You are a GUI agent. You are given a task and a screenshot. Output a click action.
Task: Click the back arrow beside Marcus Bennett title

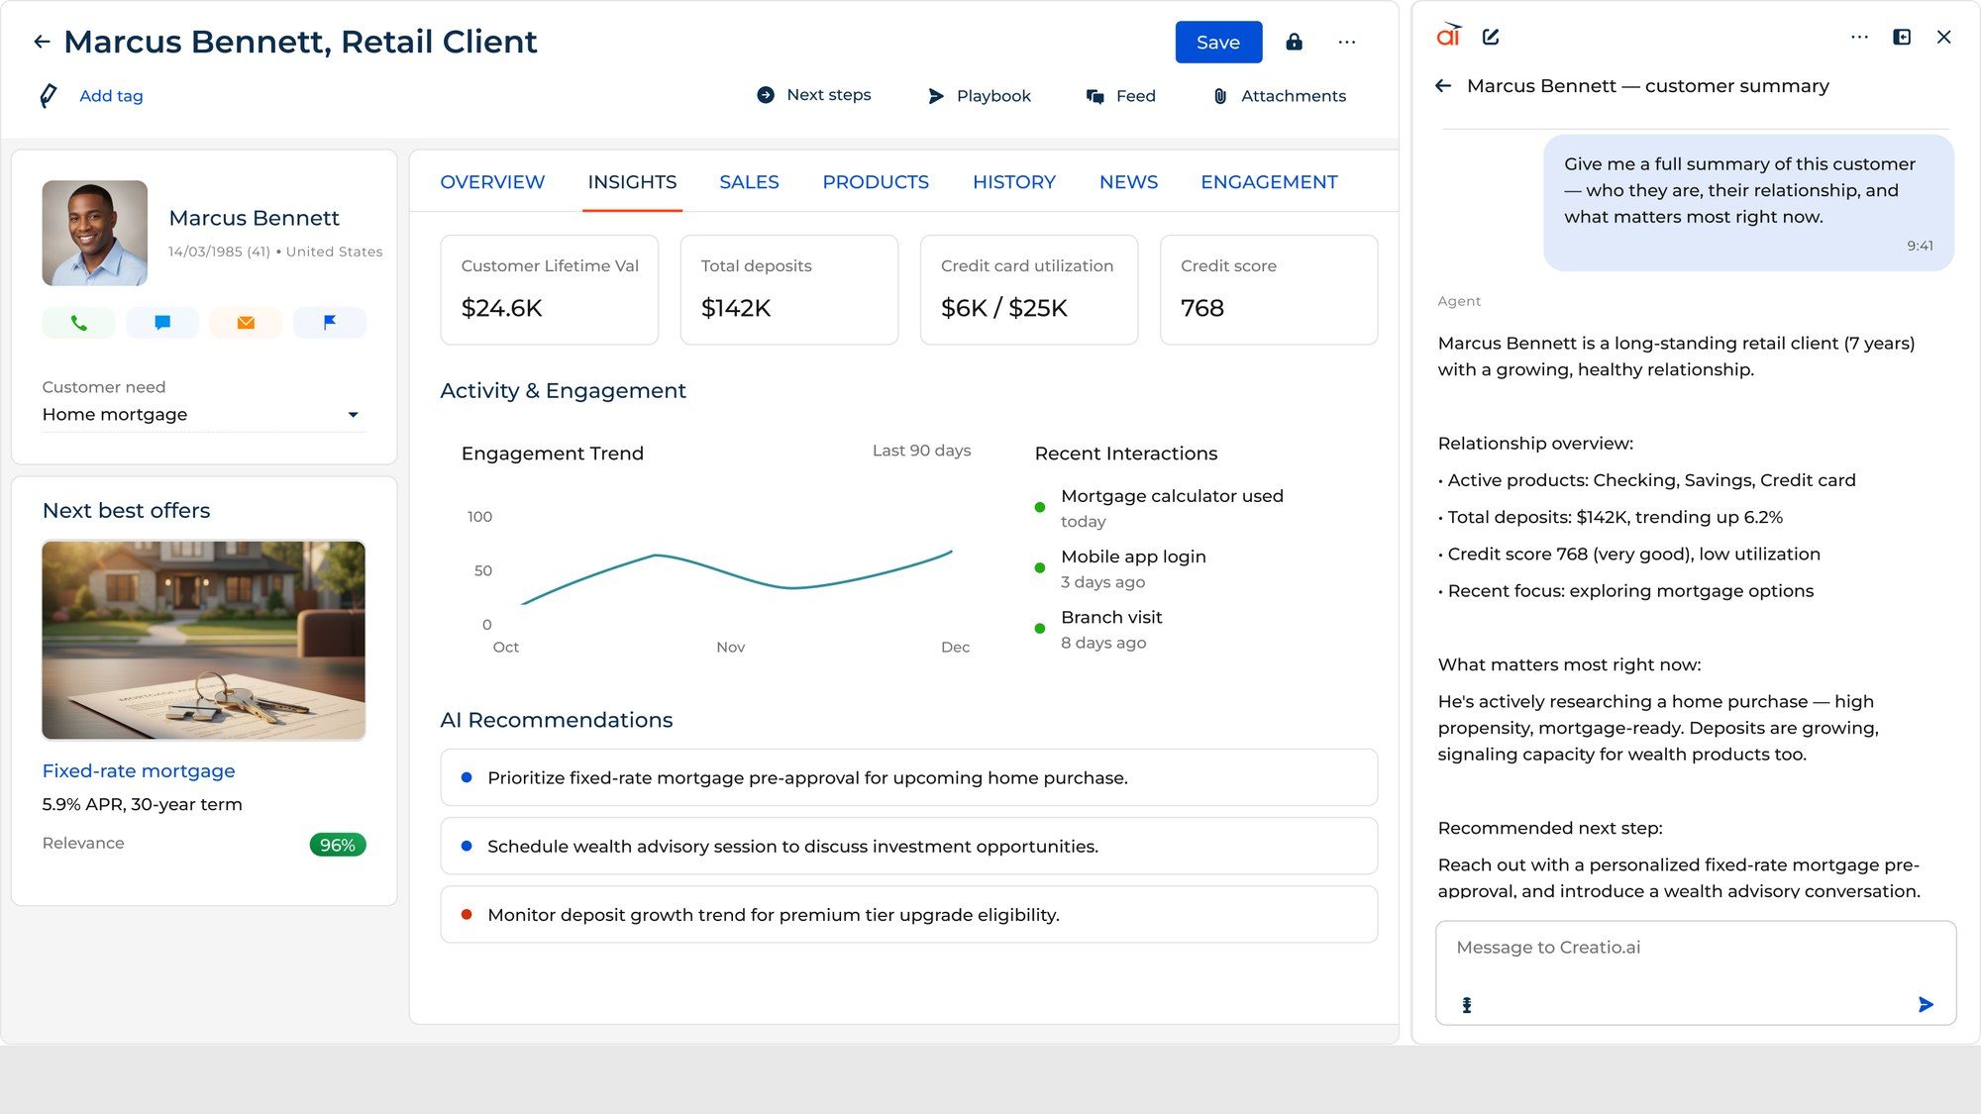coord(42,42)
